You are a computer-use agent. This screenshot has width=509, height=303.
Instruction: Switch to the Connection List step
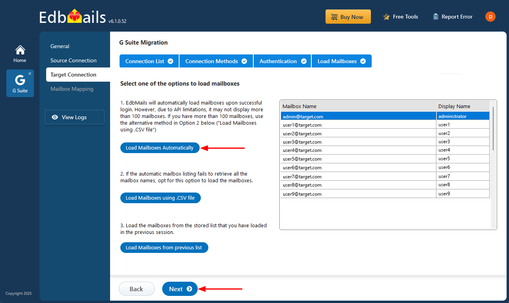[x=149, y=61]
